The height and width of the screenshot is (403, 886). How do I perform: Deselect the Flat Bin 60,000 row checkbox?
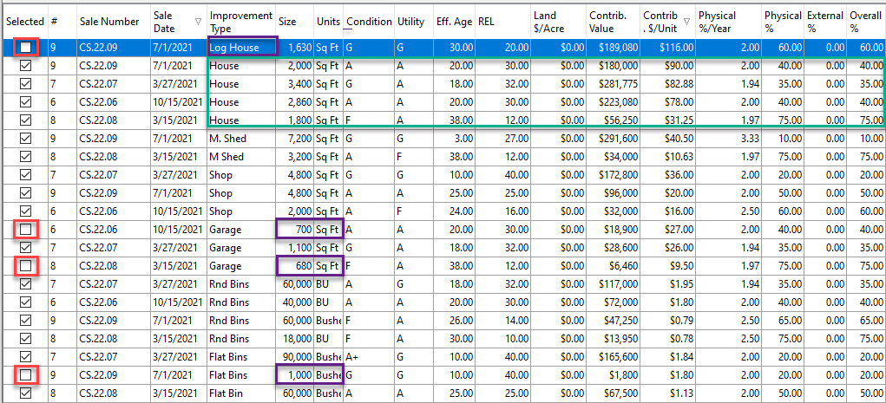[25, 393]
